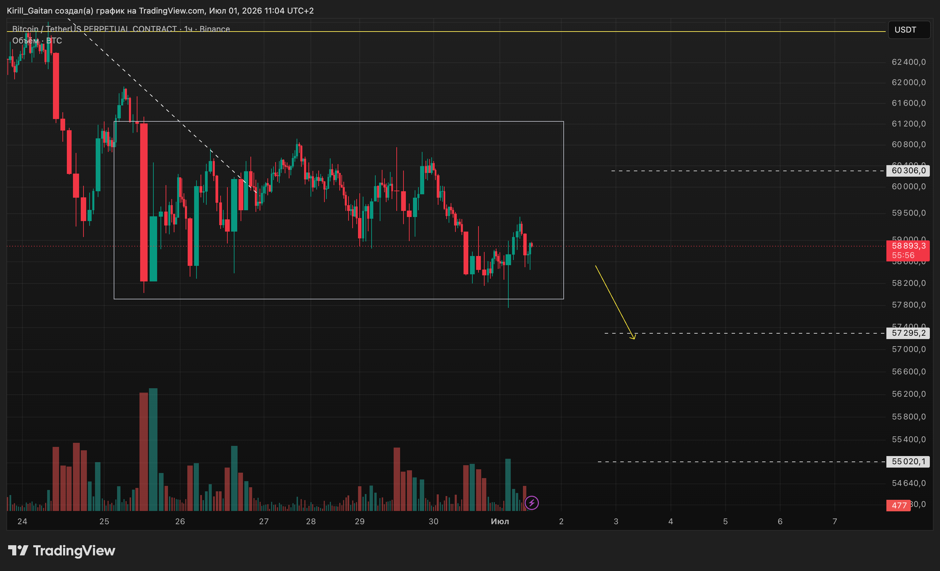Click the red volume value label 477
Screen dimensions: 940x571
click(x=898, y=506)
